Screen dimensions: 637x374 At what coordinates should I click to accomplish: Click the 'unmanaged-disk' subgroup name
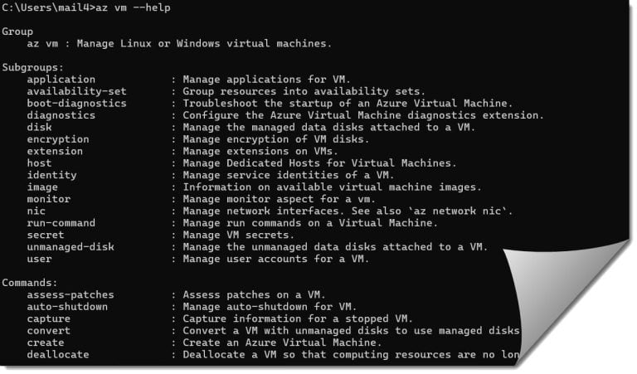[70, 247]
